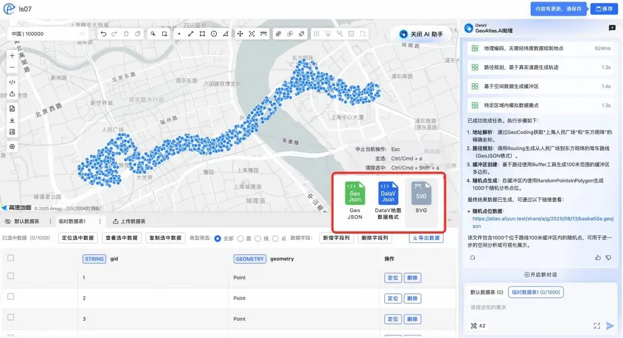Tick the header select-all checkbox
623x338 pixels.
11,258
